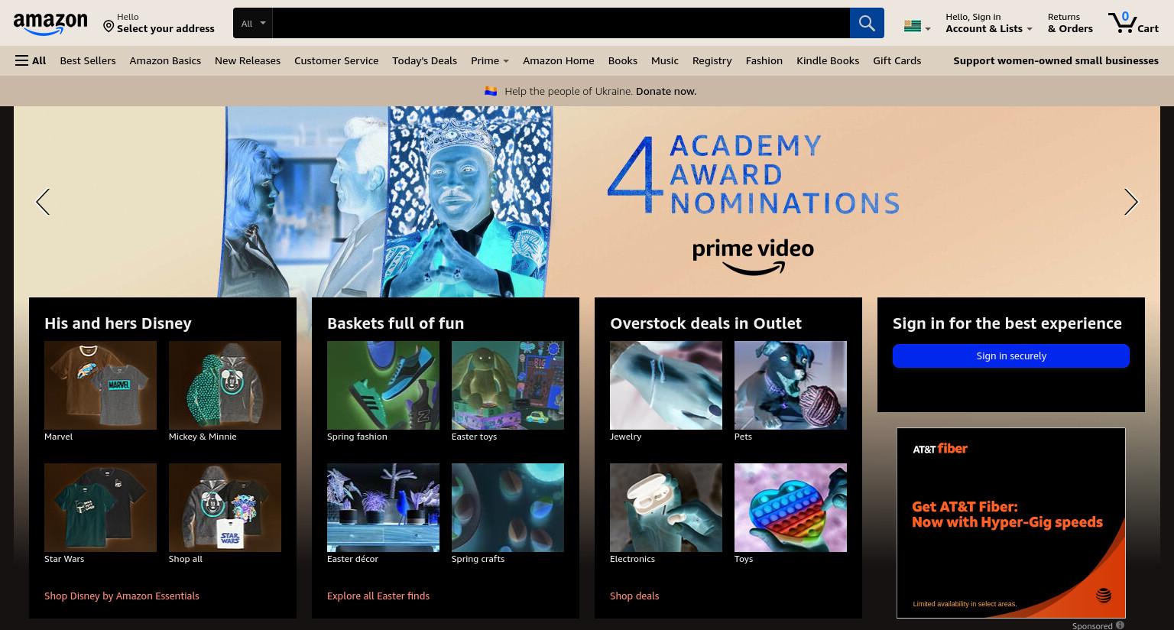The image size is (1174, 630).
Task: Open Returns & Orders
Action: [x=1070, y=23]
